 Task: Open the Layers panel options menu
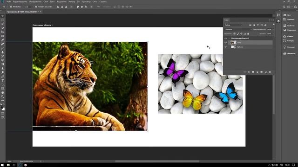tap(273, 20)
